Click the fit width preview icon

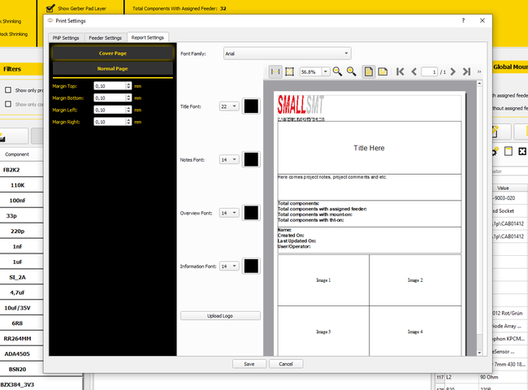point(275,71)
